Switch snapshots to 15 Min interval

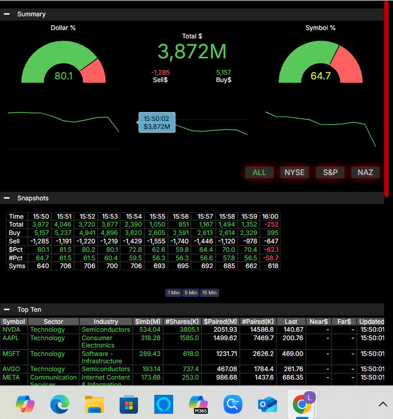pyautogui.click(x=209, y=293)
